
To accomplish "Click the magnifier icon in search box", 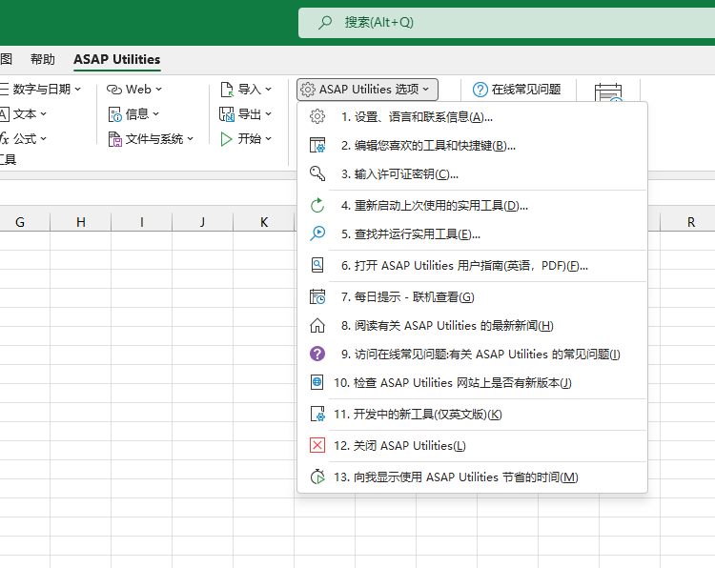I will (325, 22).
